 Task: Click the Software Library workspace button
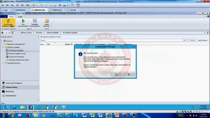pos(20,87)
